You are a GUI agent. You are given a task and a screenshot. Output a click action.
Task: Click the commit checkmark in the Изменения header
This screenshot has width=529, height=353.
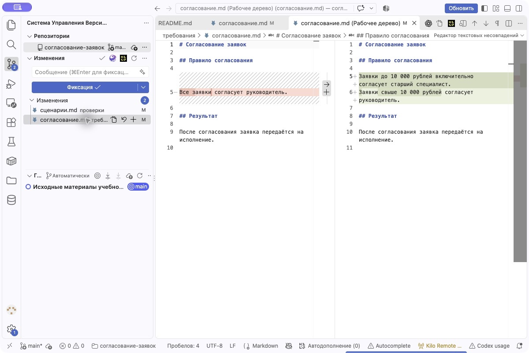102,58
